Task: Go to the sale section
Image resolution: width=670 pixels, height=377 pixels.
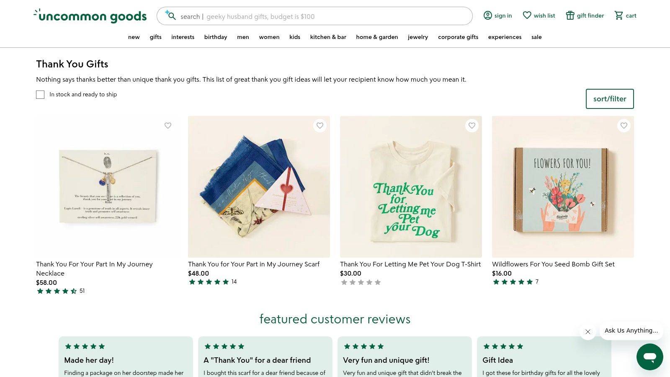Action: coord(536,37)
